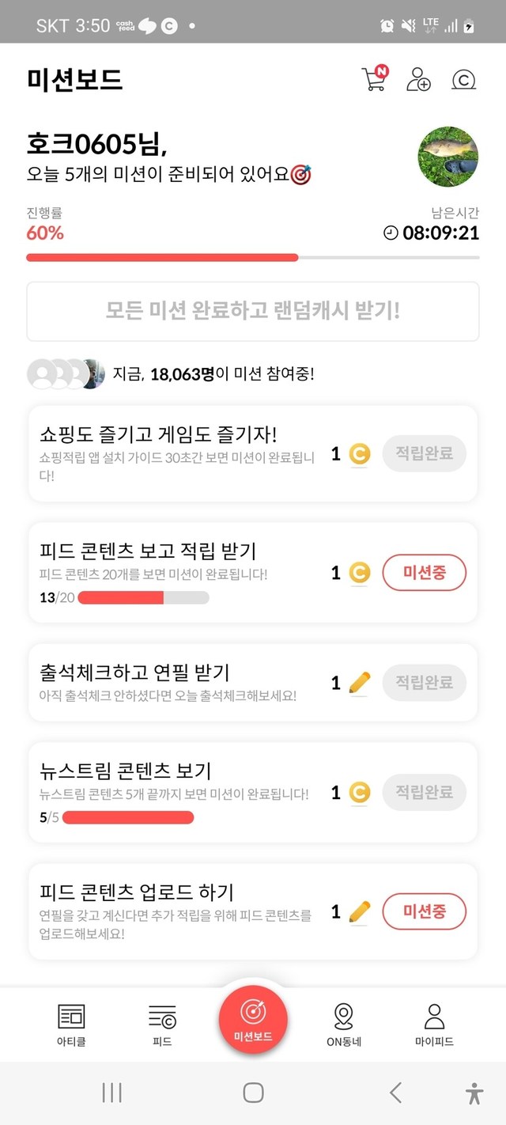This screenshot has width=506, height=1125.
Task: Tap the red 미션보드 target button
Action: 253,1019
